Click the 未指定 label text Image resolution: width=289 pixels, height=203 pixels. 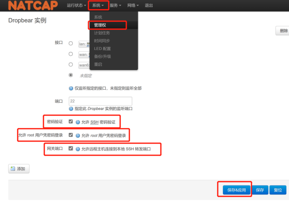coord(86,76)
